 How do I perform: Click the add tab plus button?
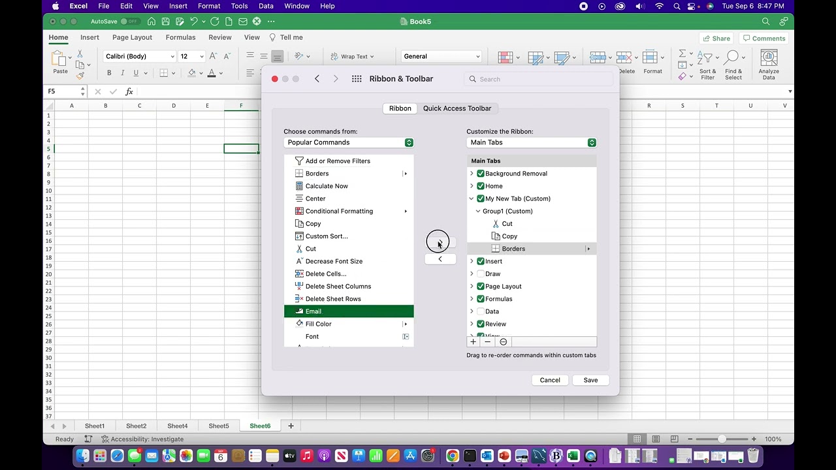[x=473, y=342]
